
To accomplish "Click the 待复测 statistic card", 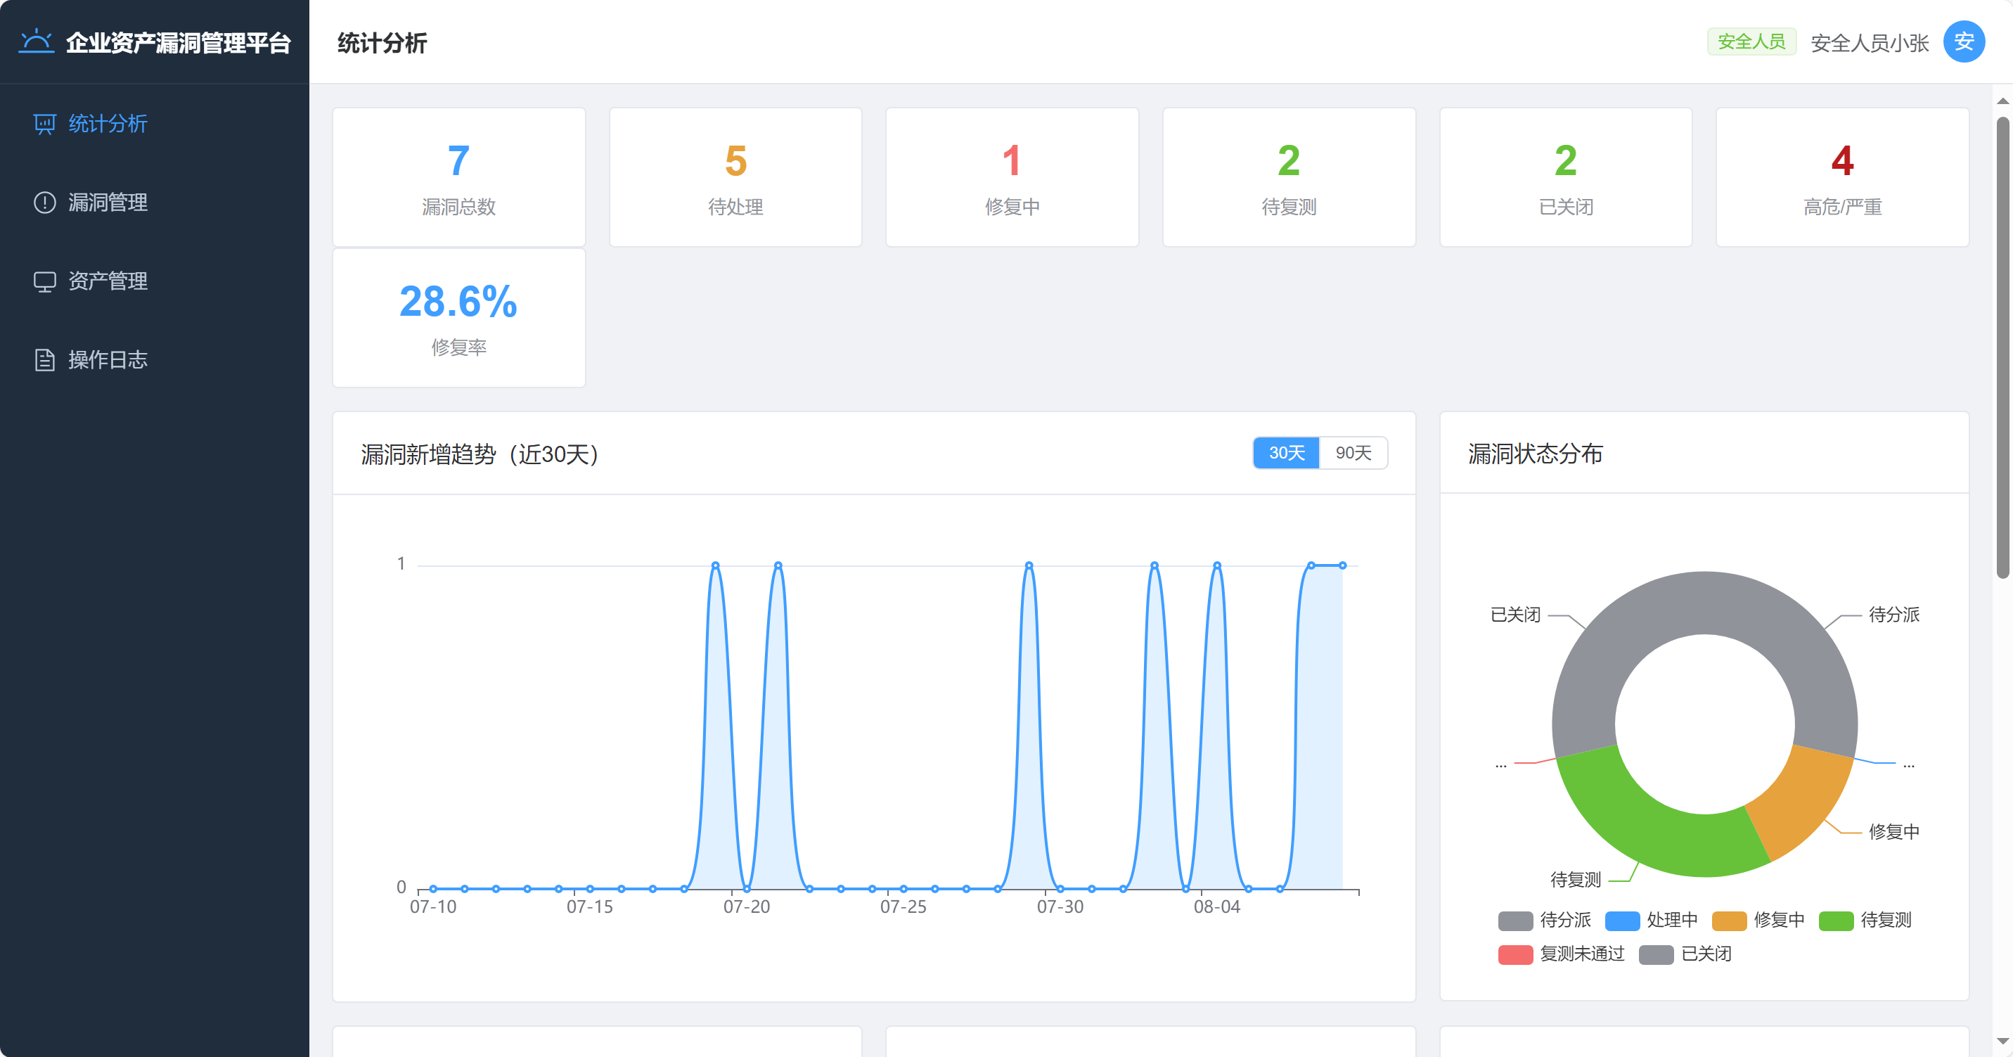I will click(x=1290, y=177).
